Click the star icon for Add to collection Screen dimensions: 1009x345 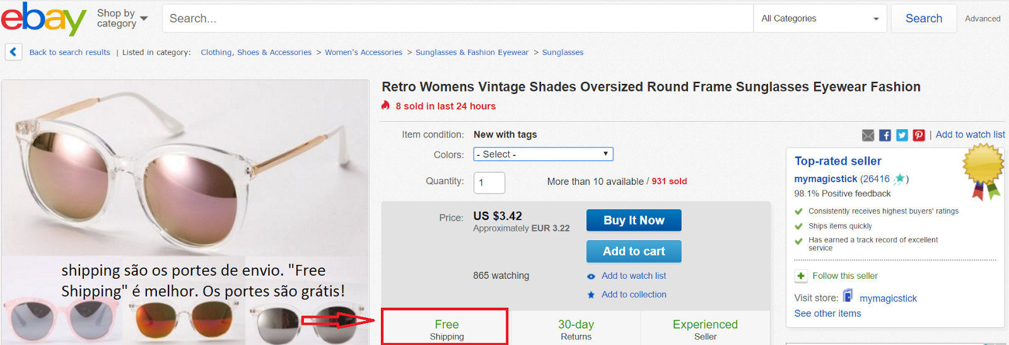point(591,295)
